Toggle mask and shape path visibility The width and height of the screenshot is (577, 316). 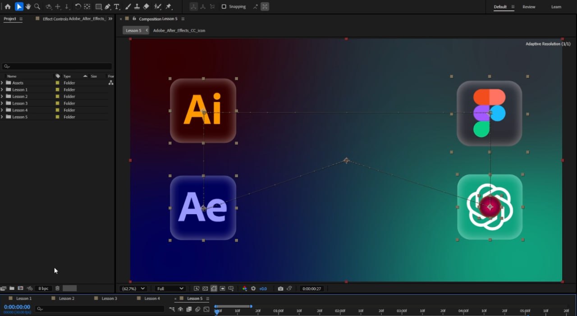pos(214,289)
